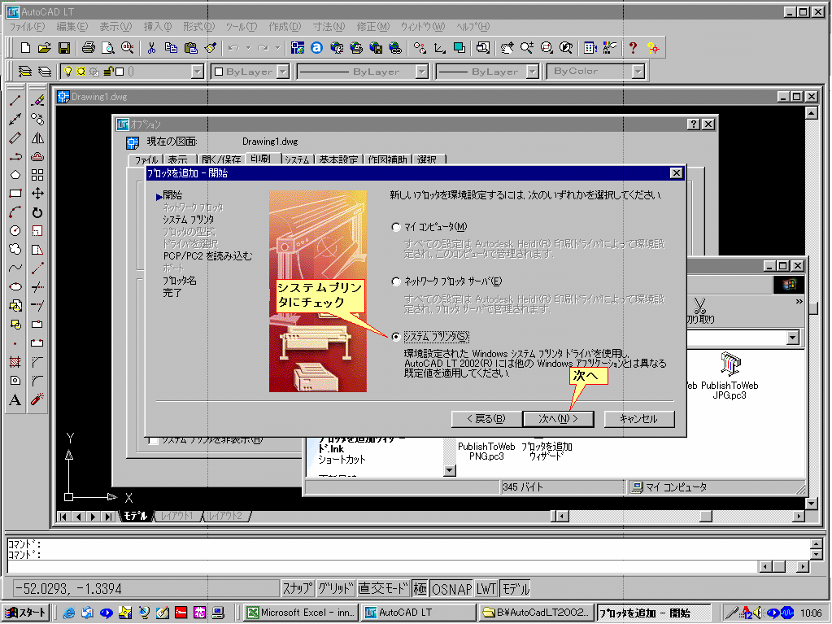The height and width of the screenshot is (624, 832).
Task: Switch to the システム tab in Options
Action: [297, 159]
